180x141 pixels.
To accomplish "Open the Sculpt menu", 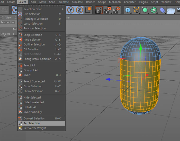I will tap(102, 2).
